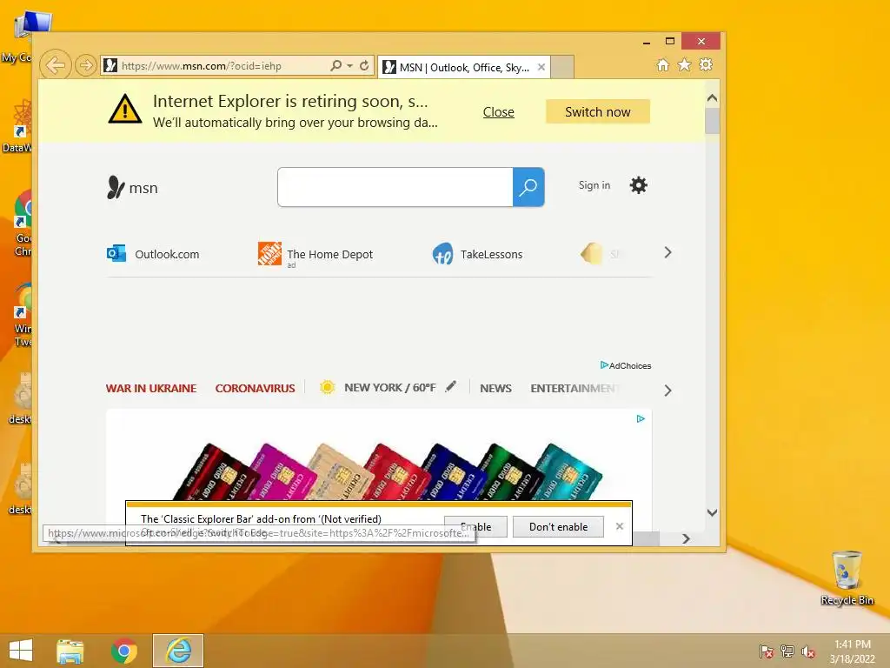Click the msn butterfly logo
The width and height of the screenshot is (890, 668).
pyautogui.click(x=132, y=188)
